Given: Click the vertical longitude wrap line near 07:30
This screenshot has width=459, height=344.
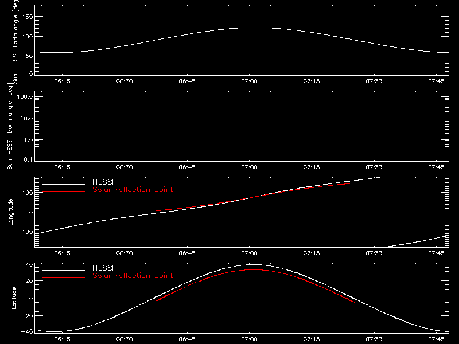Looking at the screenshot, I should (382, 212).
